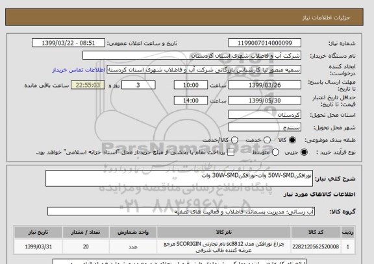Tick the اسناد خزانه اسلامی payment checkbox
The image size is (374, 264).
click(231, 152)
